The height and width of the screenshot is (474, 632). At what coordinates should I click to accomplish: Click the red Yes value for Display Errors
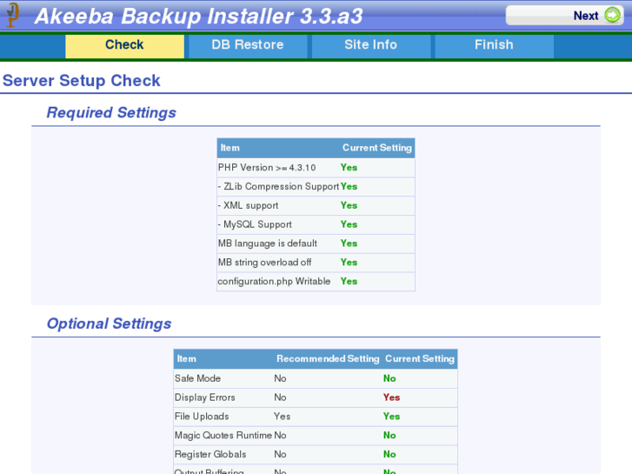click(x=392, y=397)
